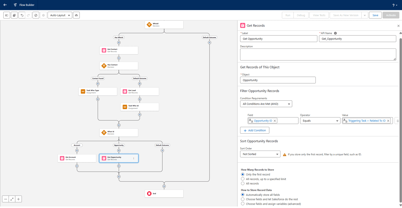Viewport: 402px width, 208px height.
Task: Click the Label input field
Action: click(278, 39)
